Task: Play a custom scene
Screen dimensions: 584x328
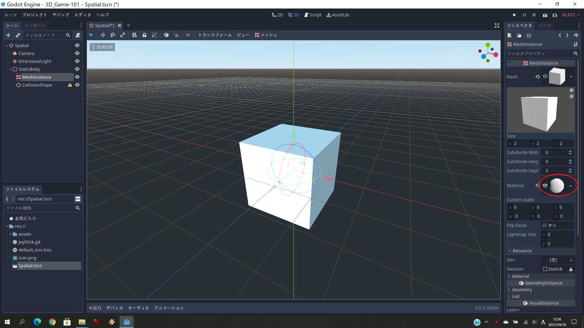Action: 555,15
